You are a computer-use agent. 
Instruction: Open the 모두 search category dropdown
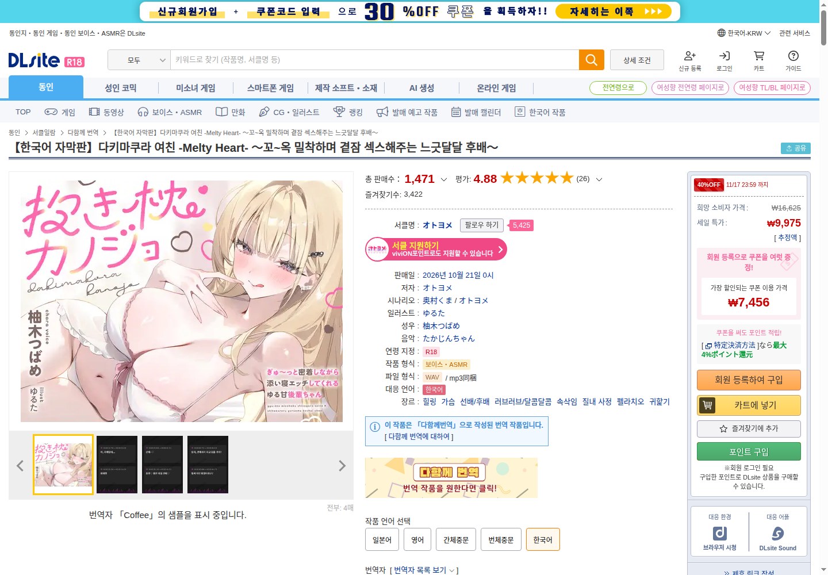click(139, 60)
